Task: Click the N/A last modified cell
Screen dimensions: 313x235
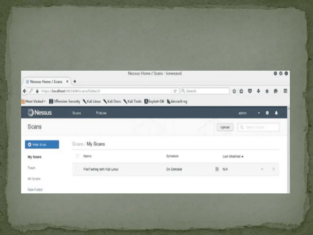Action: click(x=225, y=169)
